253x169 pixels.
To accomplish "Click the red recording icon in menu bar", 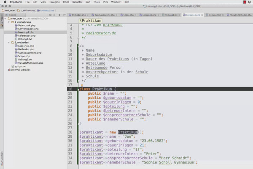I will [x=245, y=2].
